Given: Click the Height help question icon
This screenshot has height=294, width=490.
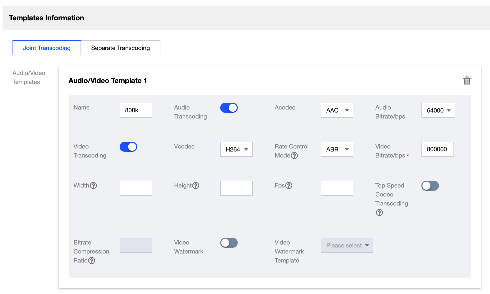Looking at the screenshot, I should coord(196,185).
